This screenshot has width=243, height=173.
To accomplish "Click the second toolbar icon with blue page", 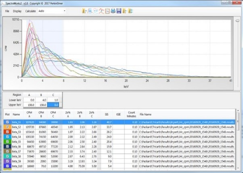I will coord(90,11).
